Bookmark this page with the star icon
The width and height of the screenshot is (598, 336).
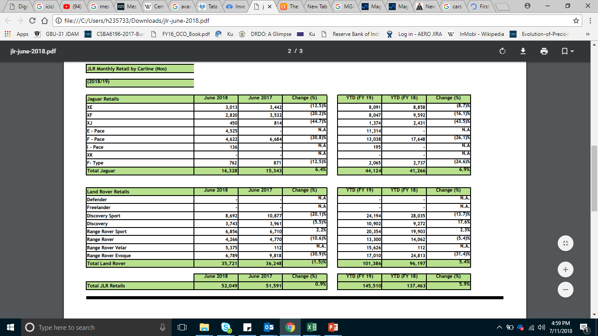point(576,21)
